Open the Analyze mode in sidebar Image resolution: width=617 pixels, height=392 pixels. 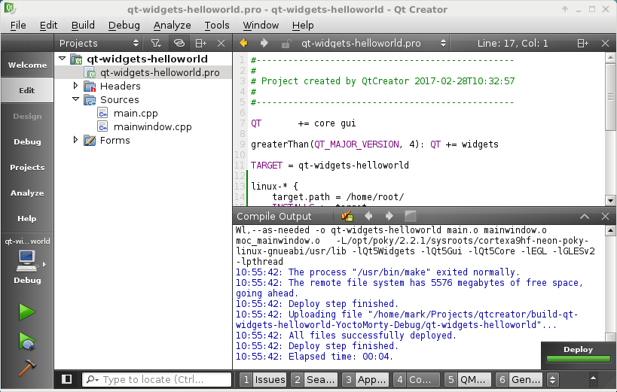[27, 193]
